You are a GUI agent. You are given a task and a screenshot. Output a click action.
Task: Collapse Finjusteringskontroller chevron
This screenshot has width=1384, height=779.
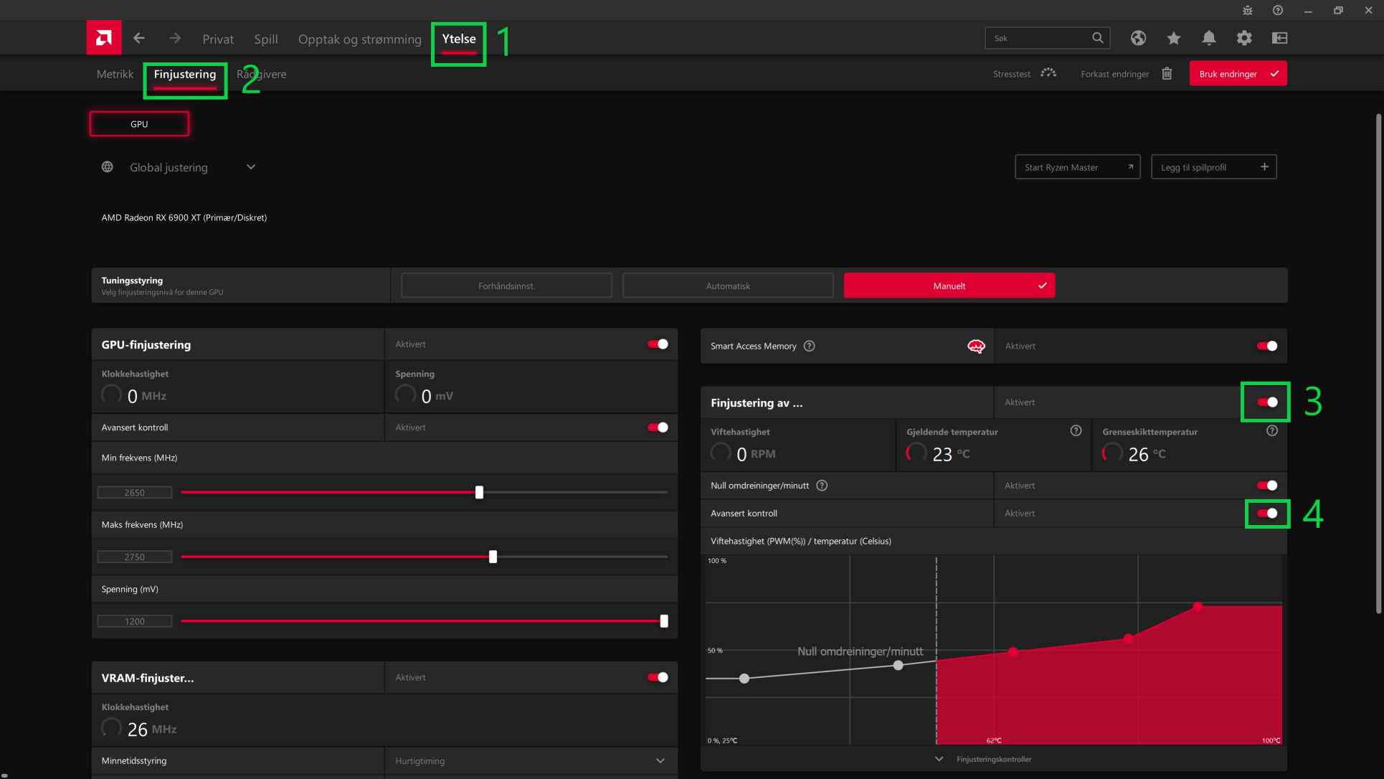pos(939,759)
